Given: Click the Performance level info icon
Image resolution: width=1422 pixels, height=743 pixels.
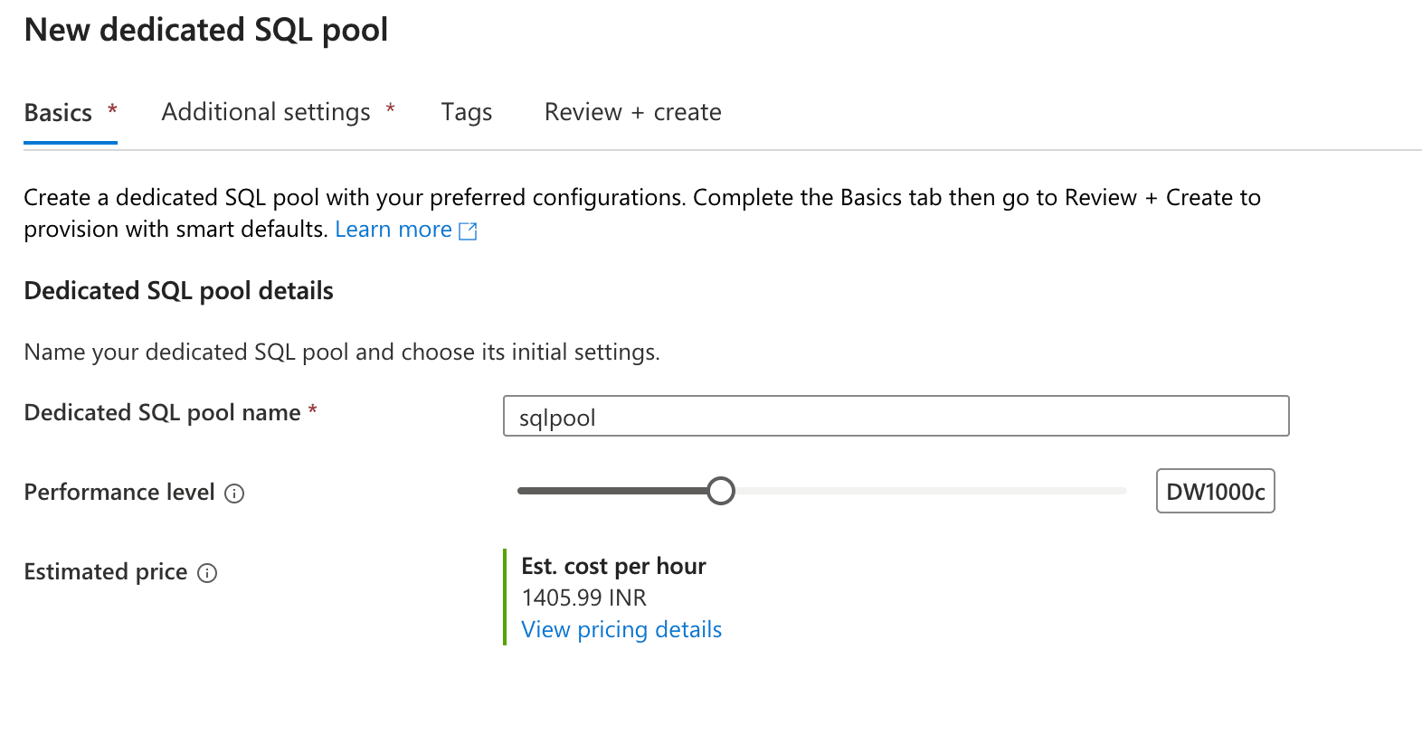Looking at the screenshot, I should (234, 494).
